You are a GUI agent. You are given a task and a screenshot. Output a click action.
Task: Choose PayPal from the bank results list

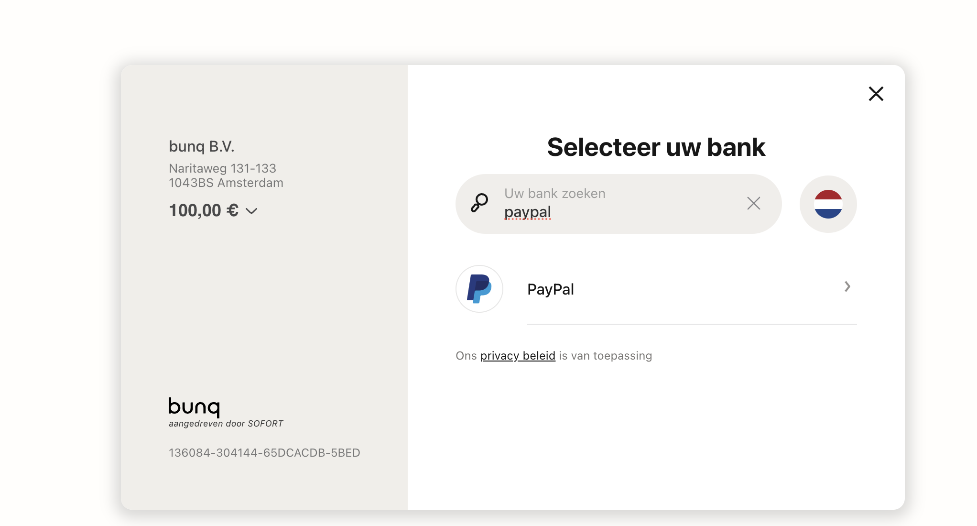pos(550,289)
